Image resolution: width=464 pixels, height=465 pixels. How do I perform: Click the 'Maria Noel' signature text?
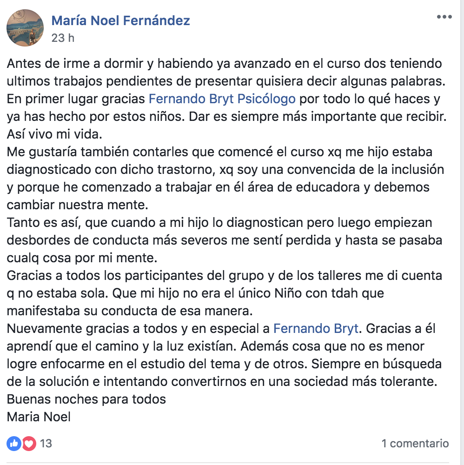click(x=39, y=417)
